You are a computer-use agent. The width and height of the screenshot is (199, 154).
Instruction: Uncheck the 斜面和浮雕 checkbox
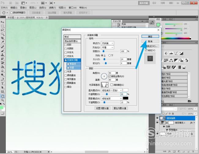click(x=66, y=60)
